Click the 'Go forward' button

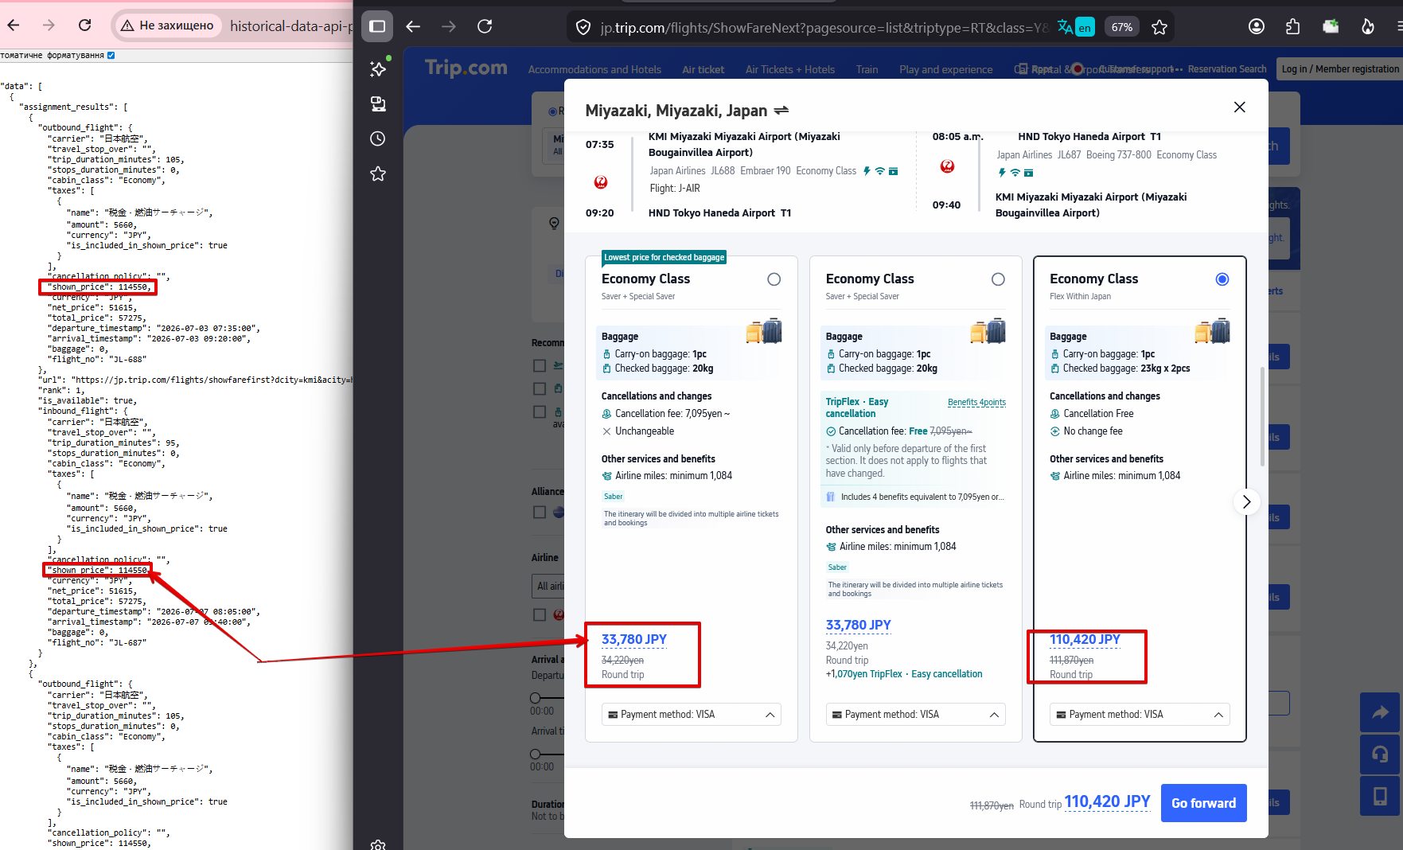click(1203, 803)
